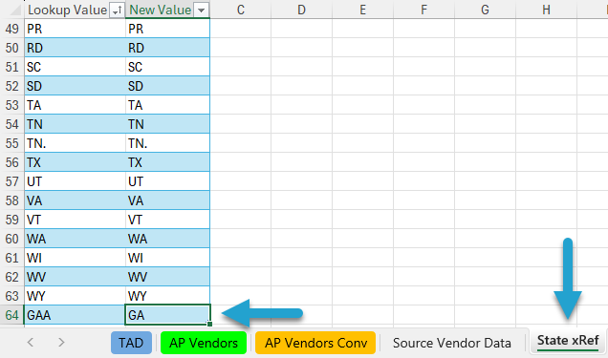
Task: Select Lookup Value cell UT
Action: point(75,181)
